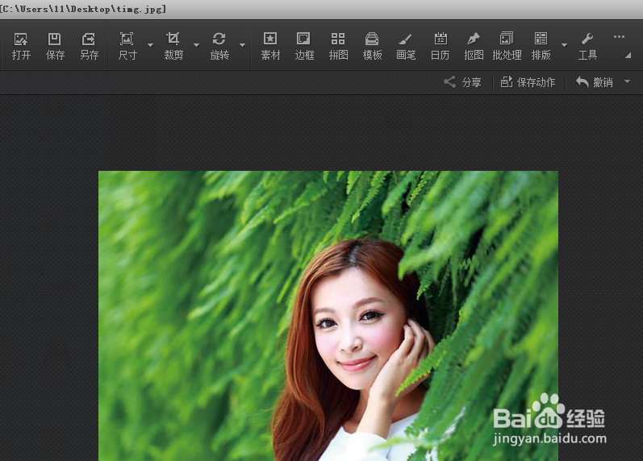Image resolution: width=643 pixels, height=461 pixels.
Task: Activate the 裁剪 crop tool
Action: coord(173,46)
